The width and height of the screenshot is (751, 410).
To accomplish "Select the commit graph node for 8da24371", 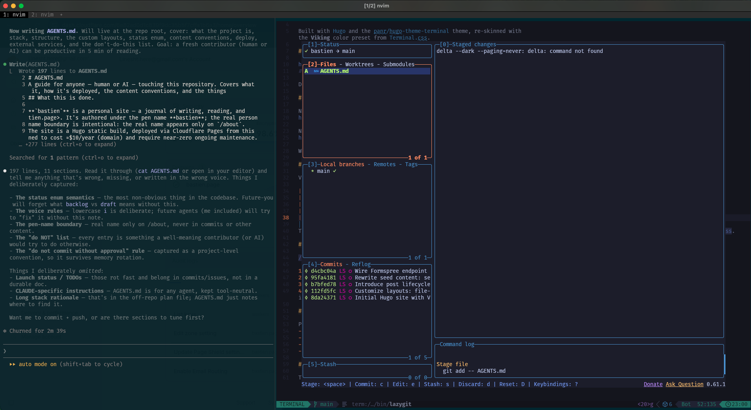I will [306, 298].
